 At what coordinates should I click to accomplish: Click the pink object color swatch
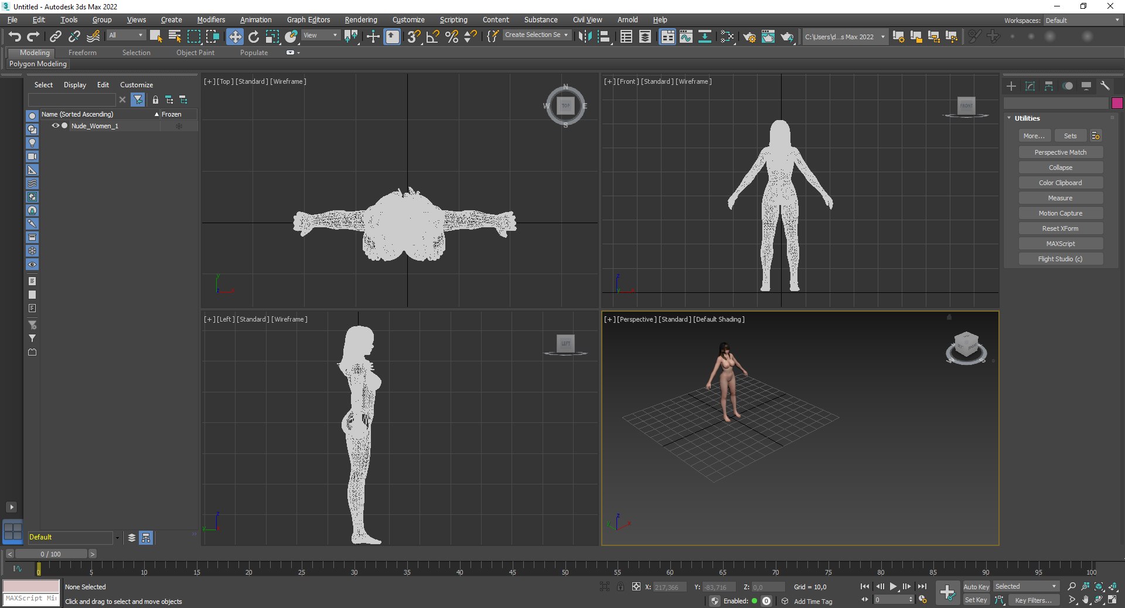coord(1117,103)
